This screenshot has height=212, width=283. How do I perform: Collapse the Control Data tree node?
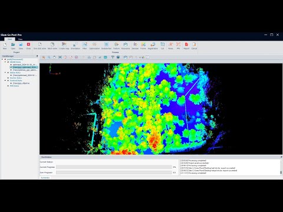click(5, 81)
